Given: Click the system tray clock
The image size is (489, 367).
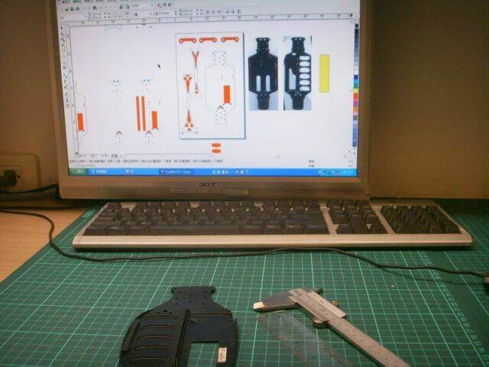Looking at the screenshot, I should coord(348,172).
